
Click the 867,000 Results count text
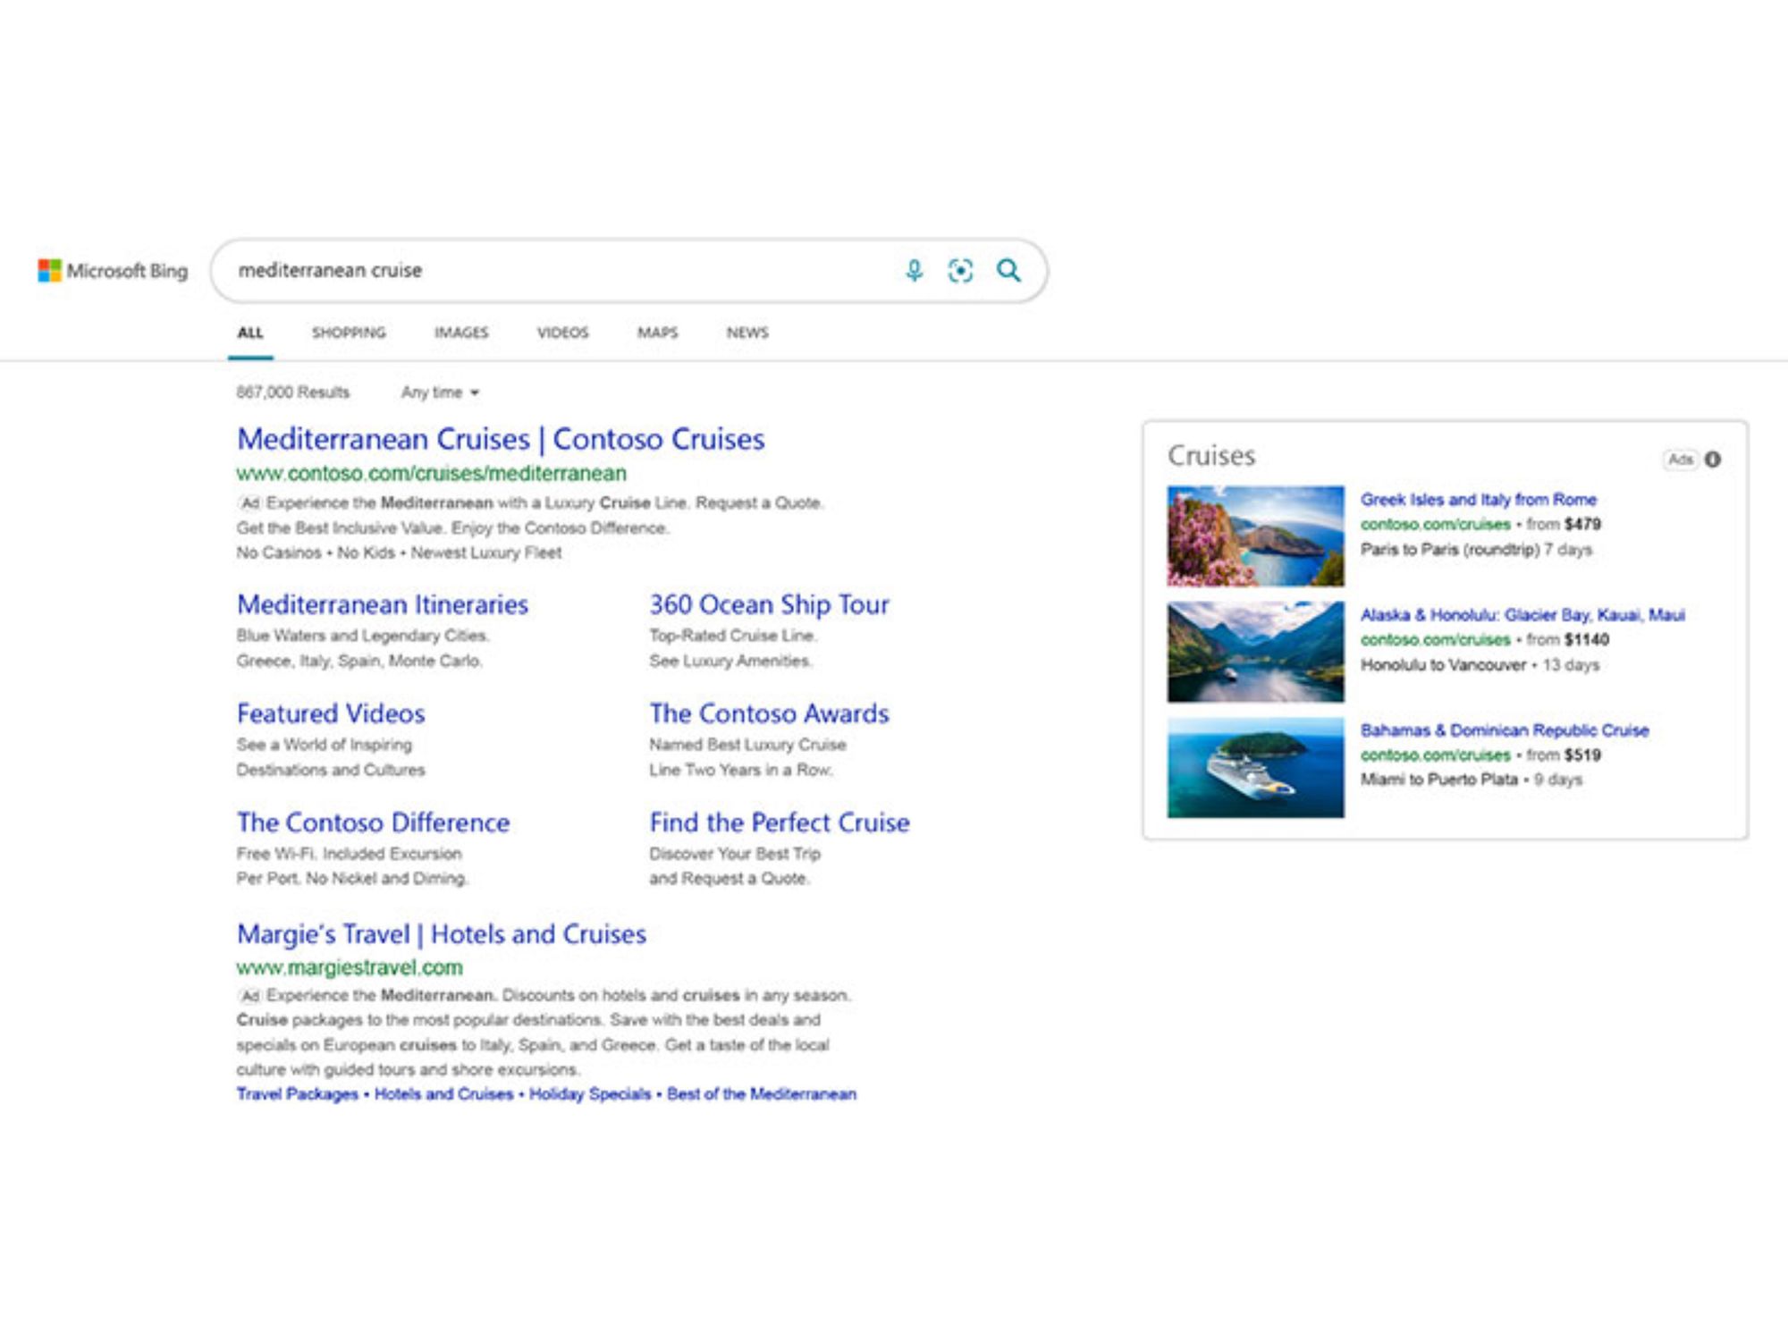pyautogui.click(x=293, y=392)
